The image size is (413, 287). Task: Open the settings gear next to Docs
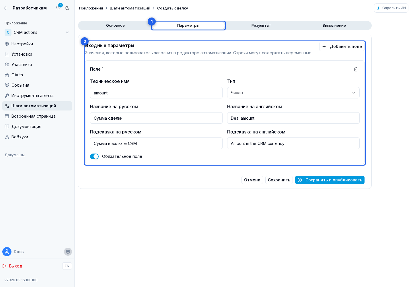68,252
